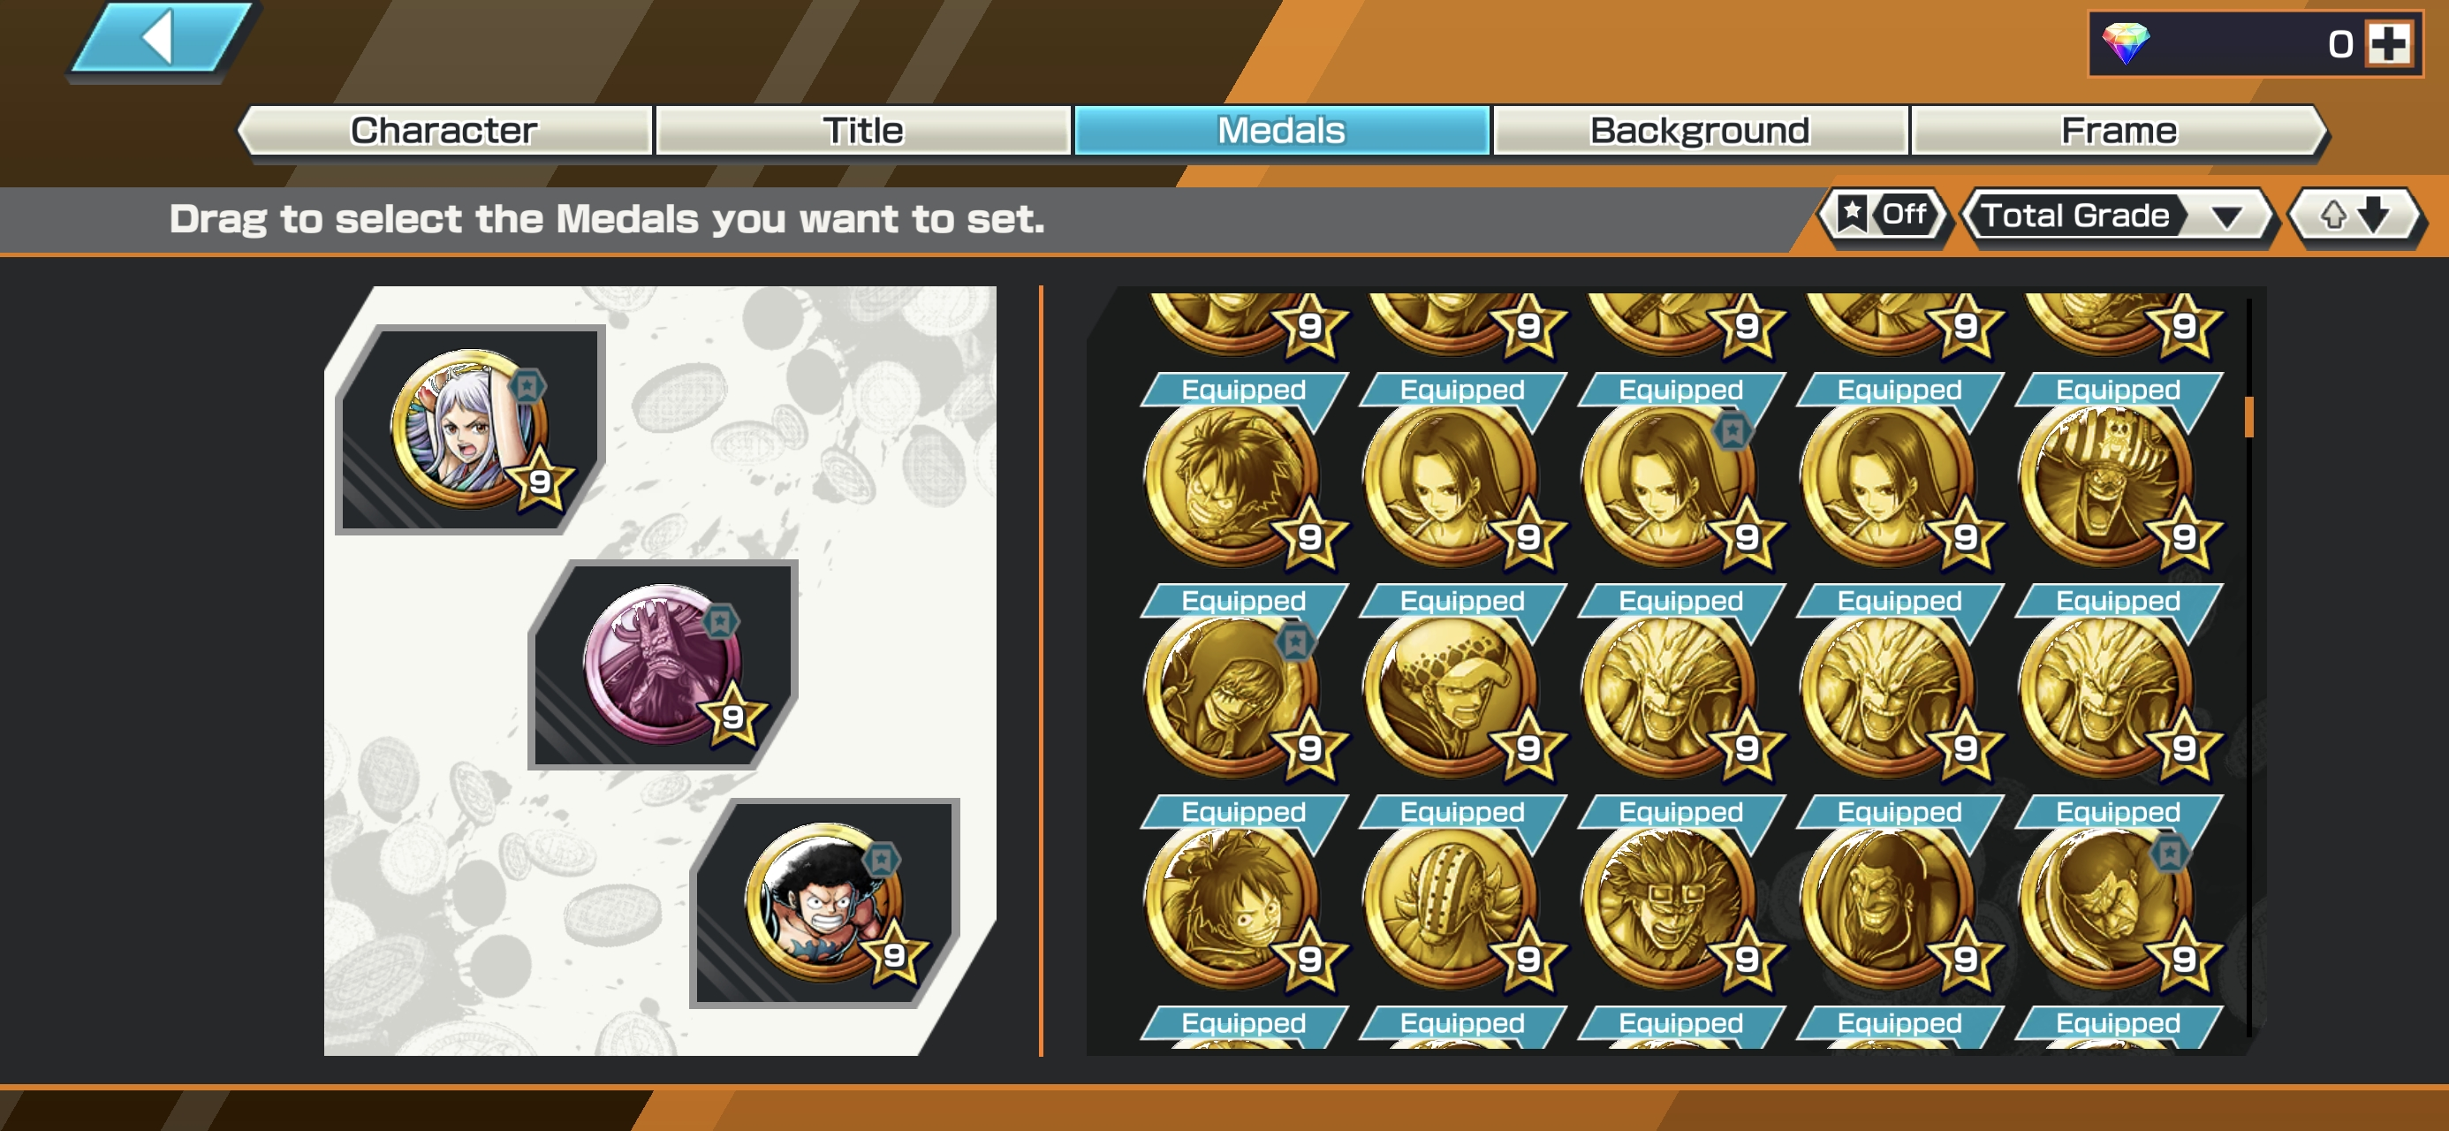Open the Title tab
The height and width of the screenshot is (1131, 2449).
point(862,130)
